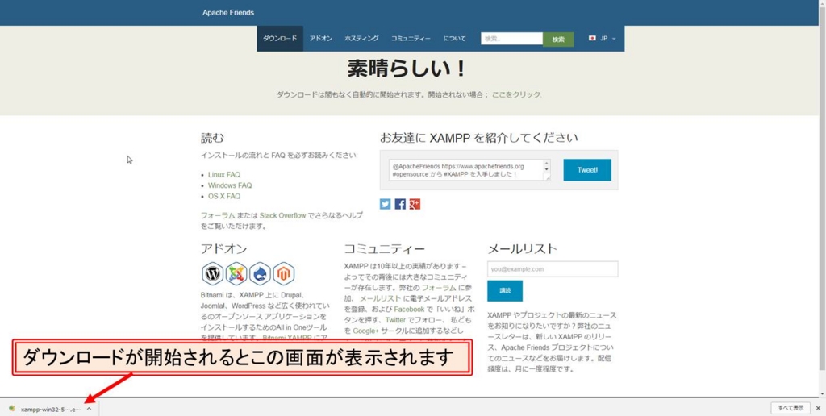The width and height of the screenshot is (826, 416).
Task: Open the Linux FAQ link
Action: click(224, 174)
